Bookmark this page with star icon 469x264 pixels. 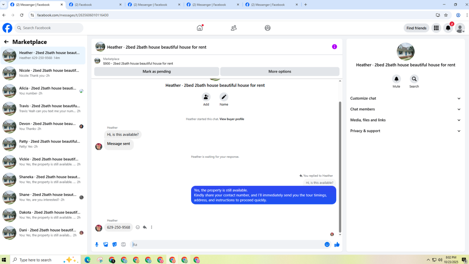pos(446,15)
